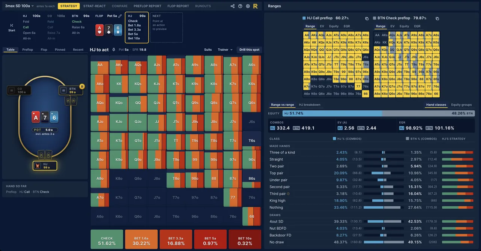
Task: Click the King high hand class row
Action: tap(371, 201)
